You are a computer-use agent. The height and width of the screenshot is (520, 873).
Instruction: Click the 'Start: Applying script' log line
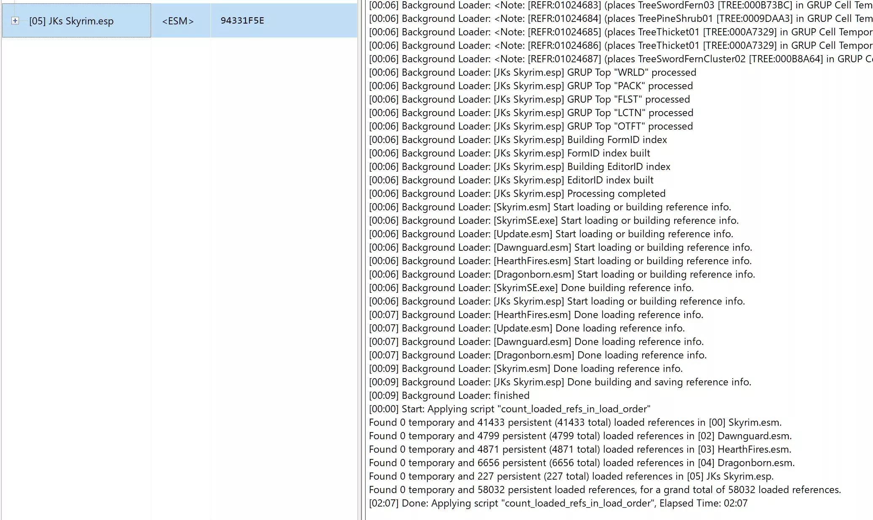(x=510, y=409)
